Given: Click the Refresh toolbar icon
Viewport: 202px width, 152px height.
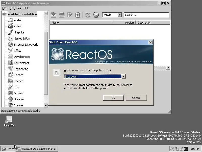Looking at the screenshot, I should pyautogui.click(x=88, y=15).
